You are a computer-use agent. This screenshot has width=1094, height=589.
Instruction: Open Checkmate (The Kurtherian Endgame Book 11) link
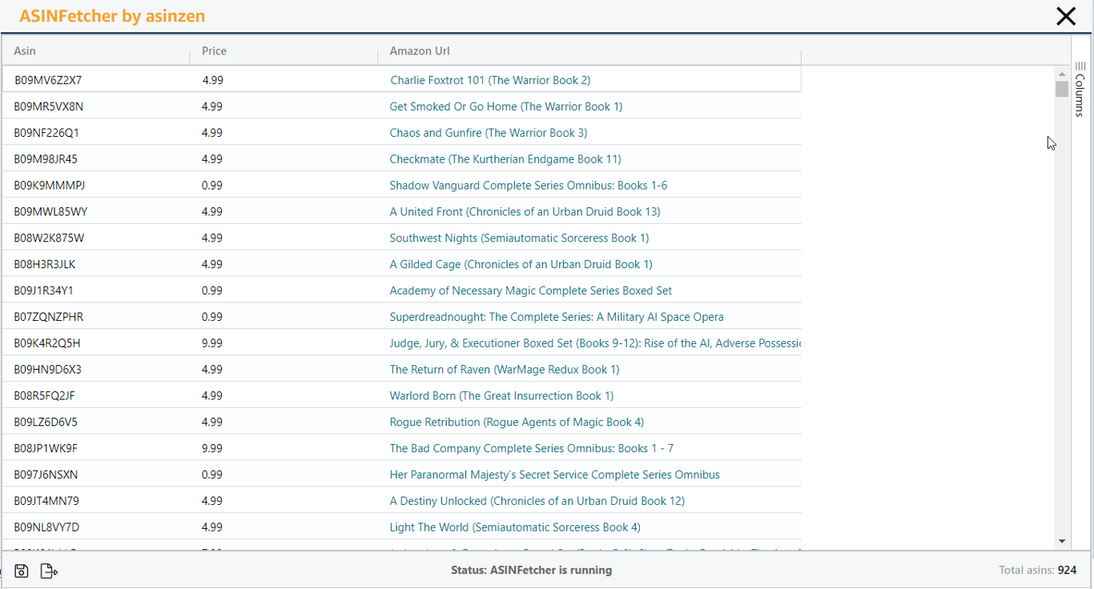coord(505,159)
